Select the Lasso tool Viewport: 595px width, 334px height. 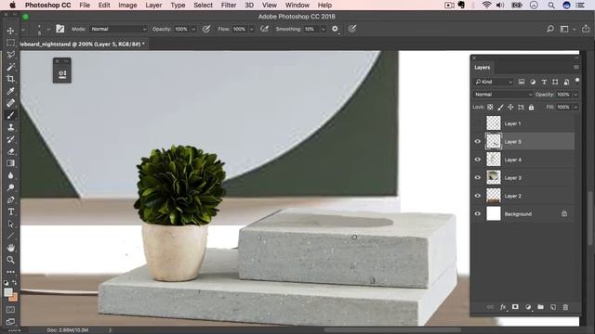tap(10, 55)
